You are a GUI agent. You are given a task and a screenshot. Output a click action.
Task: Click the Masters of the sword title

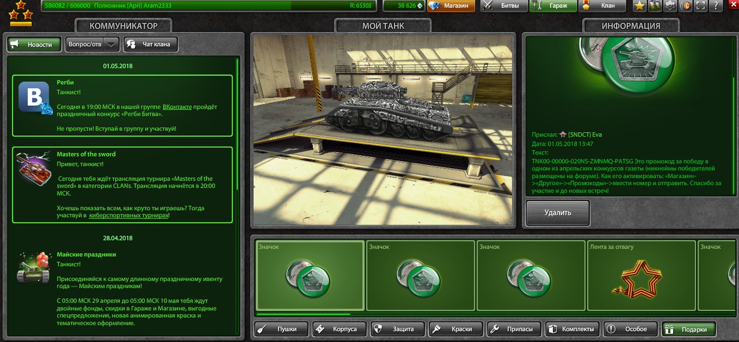[86, 154]
